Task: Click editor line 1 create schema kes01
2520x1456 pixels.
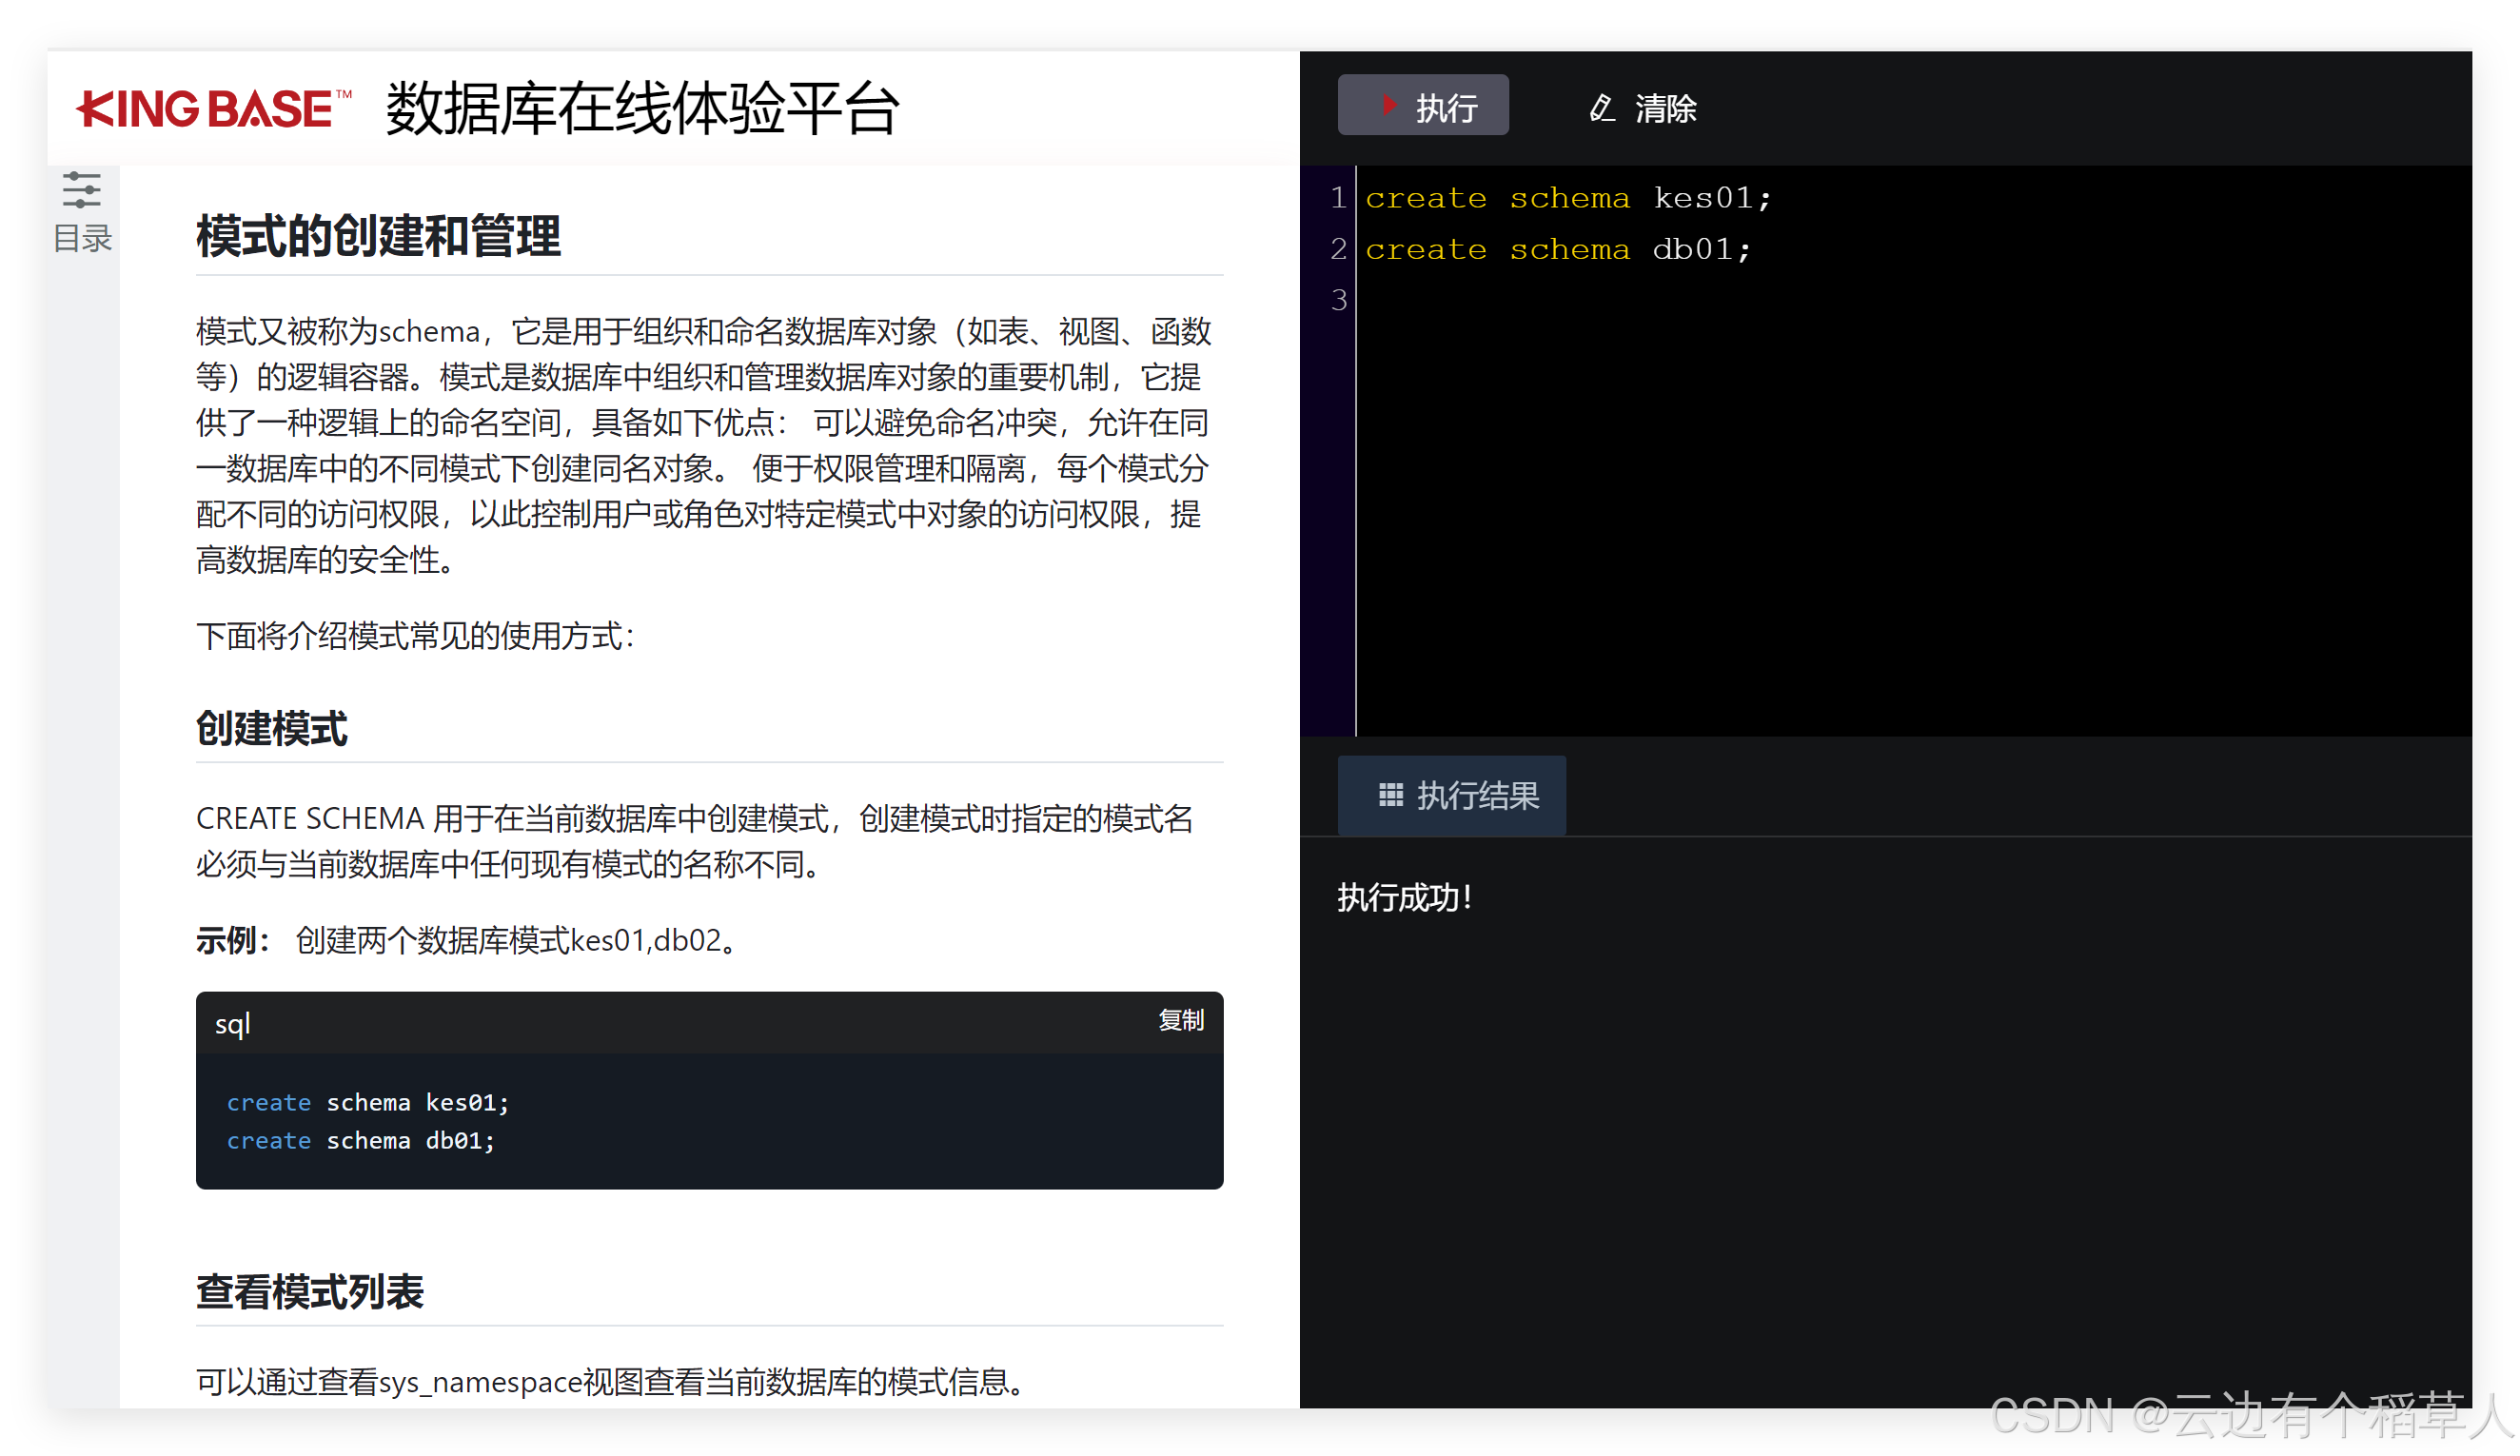Action: (x=1567, y=198)
